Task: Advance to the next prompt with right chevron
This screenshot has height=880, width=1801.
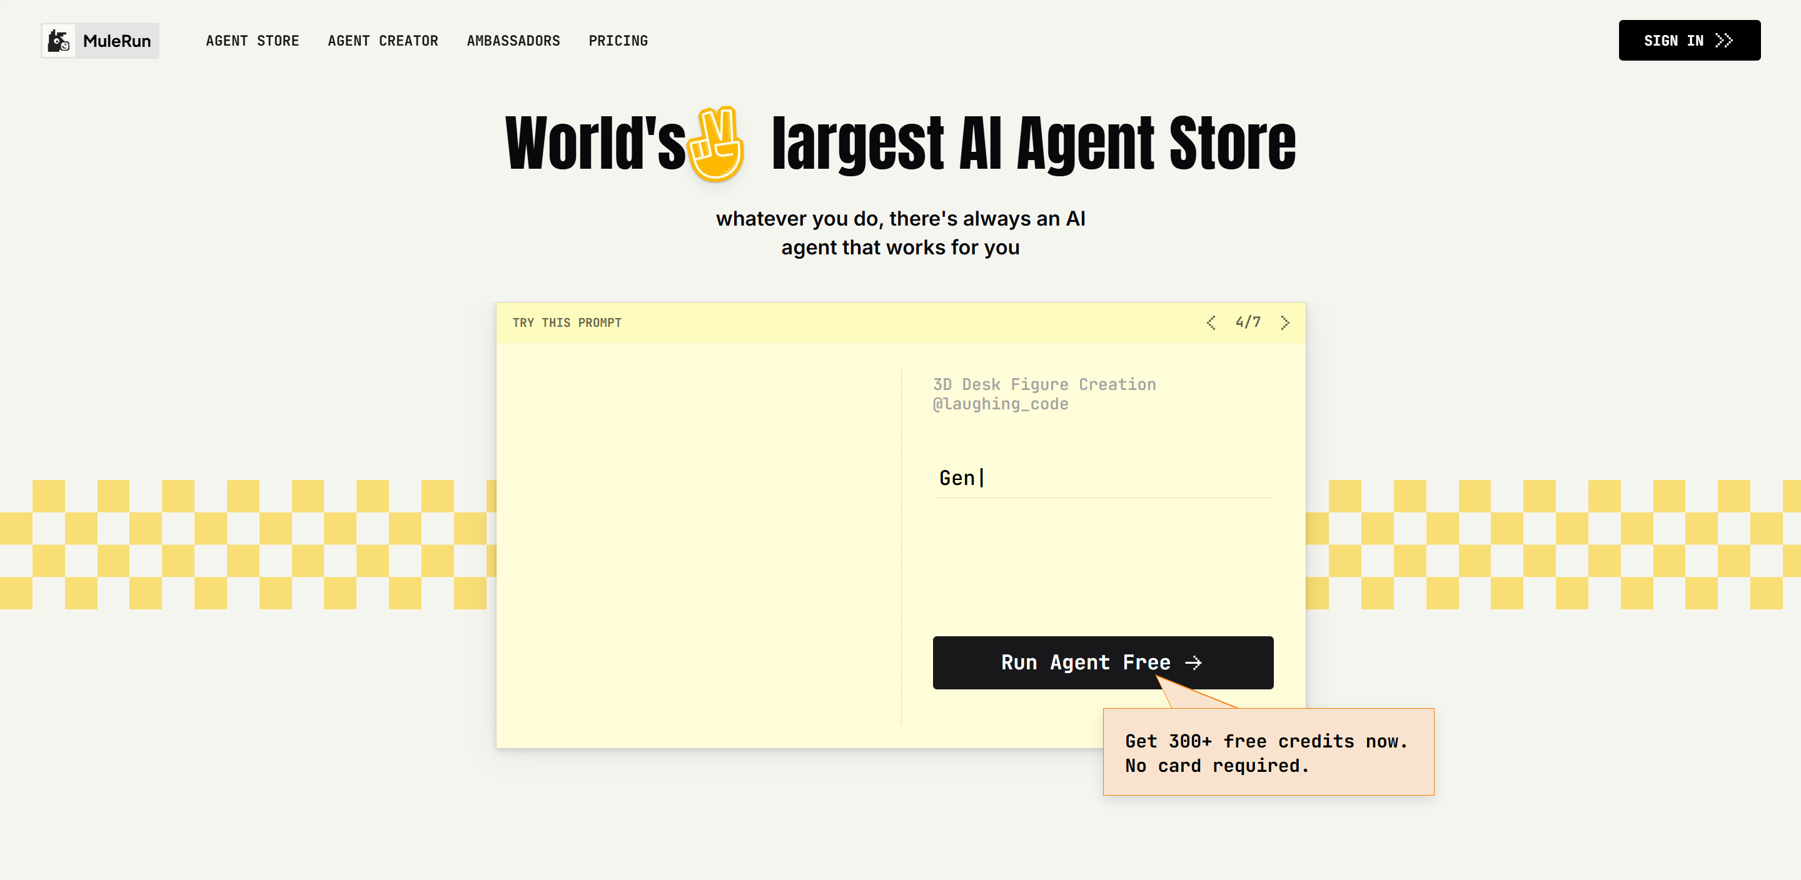Action: click(x=1284, y=322)
